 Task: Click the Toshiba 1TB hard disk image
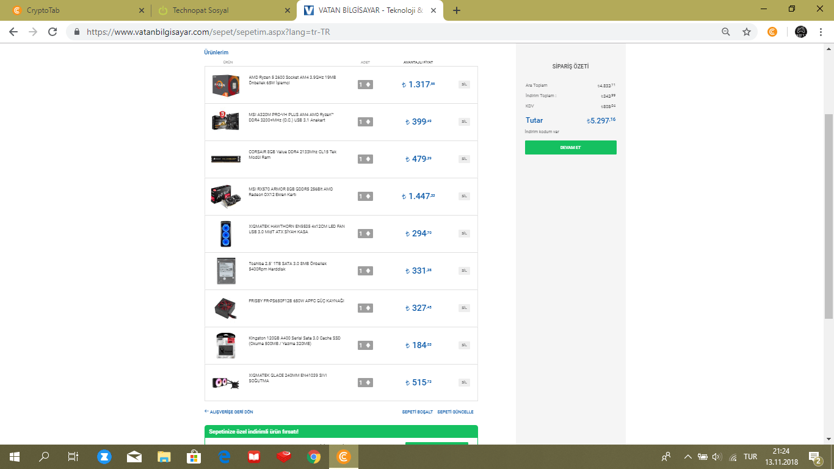tap(225, 271)
